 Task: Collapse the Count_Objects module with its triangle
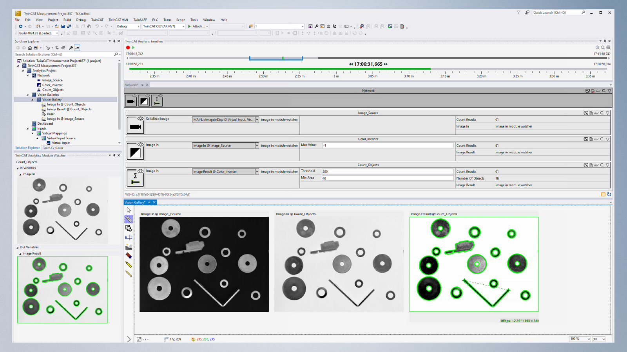click(x=607, y=165)
